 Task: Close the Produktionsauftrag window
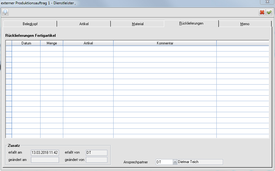click(x=267, y=2)
